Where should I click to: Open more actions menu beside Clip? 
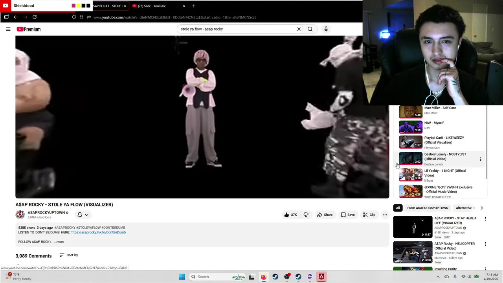[x=385, y=215]
